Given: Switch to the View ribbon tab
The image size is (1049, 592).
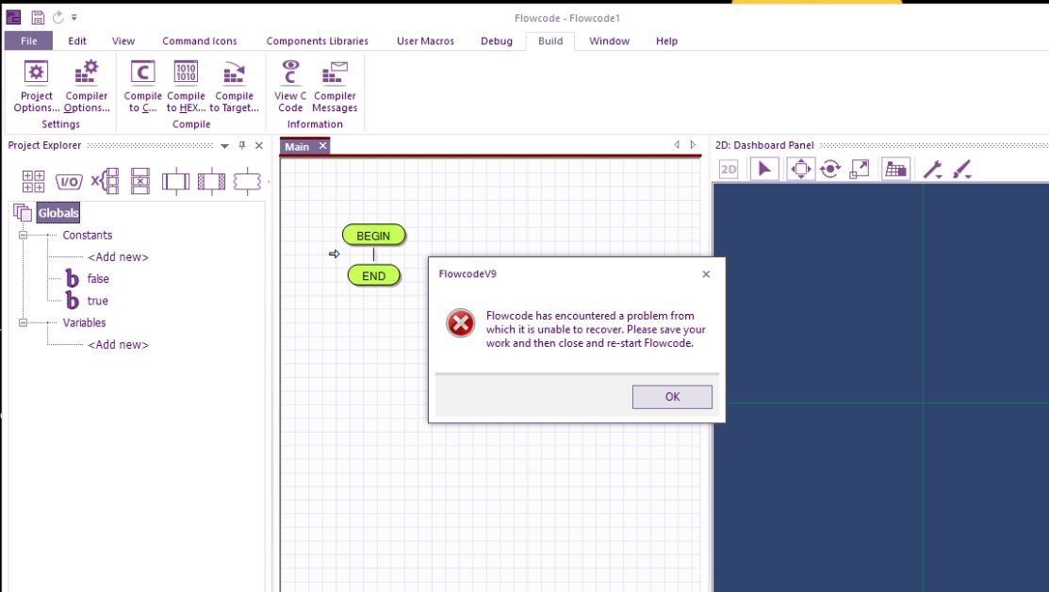Looking at the screenshot, I should pos(123,41).
